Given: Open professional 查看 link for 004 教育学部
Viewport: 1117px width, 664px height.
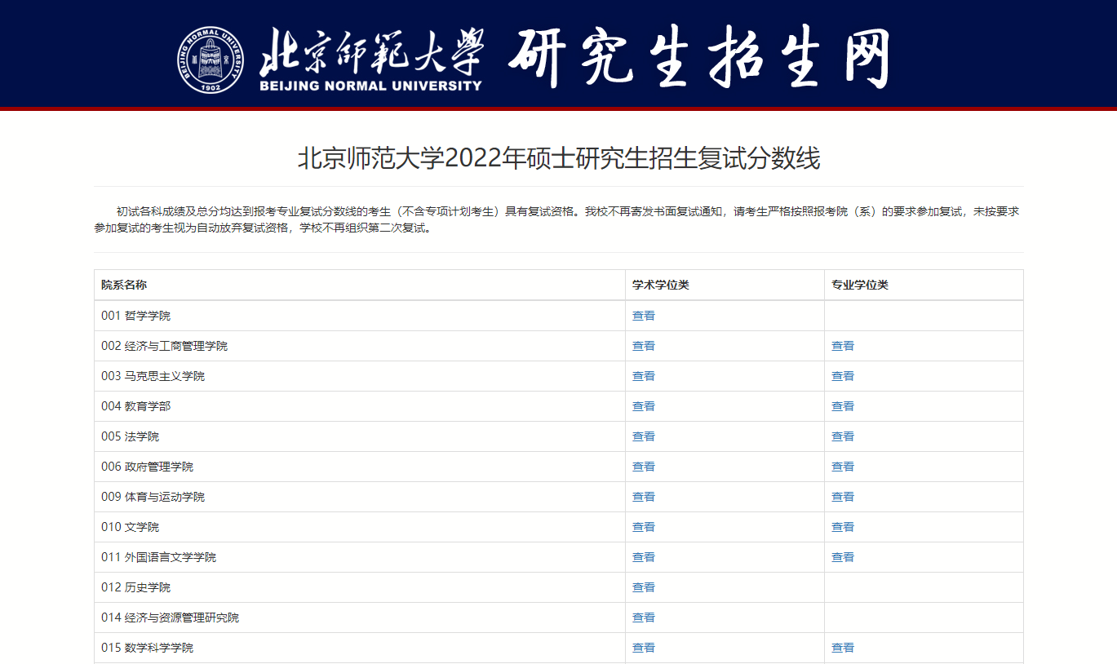Looking at the screenshot, I should 843,406.
